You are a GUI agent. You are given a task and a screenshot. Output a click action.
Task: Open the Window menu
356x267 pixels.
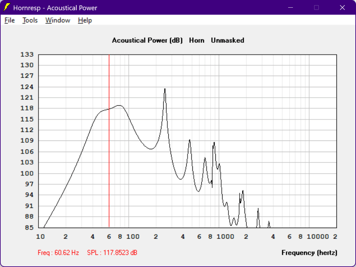58,20
